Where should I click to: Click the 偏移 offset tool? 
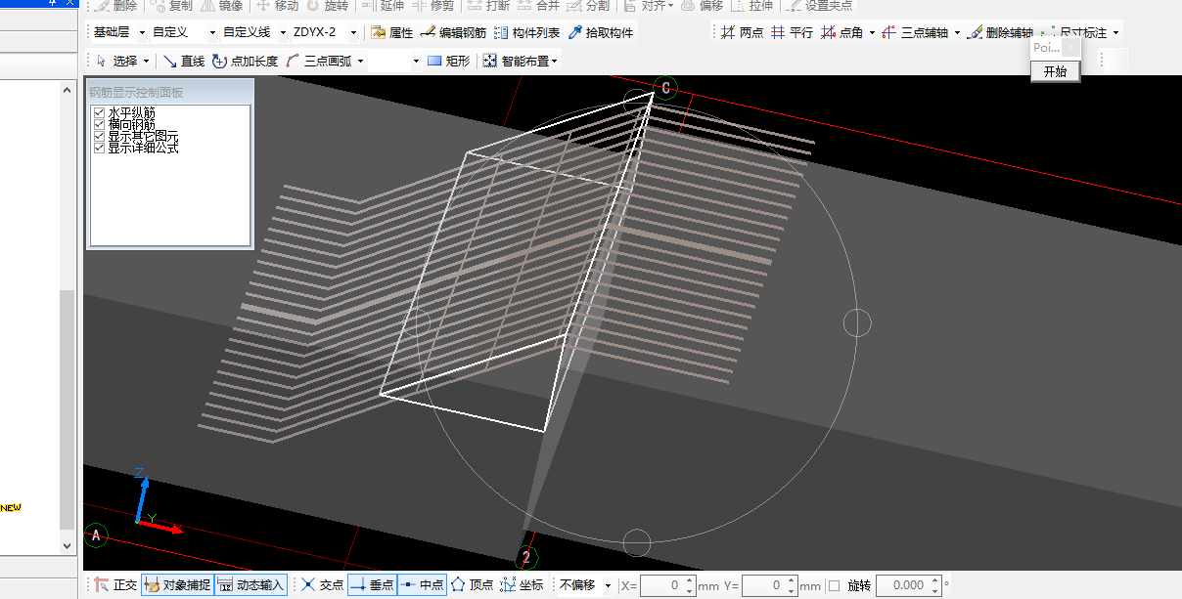pos(703,5)
